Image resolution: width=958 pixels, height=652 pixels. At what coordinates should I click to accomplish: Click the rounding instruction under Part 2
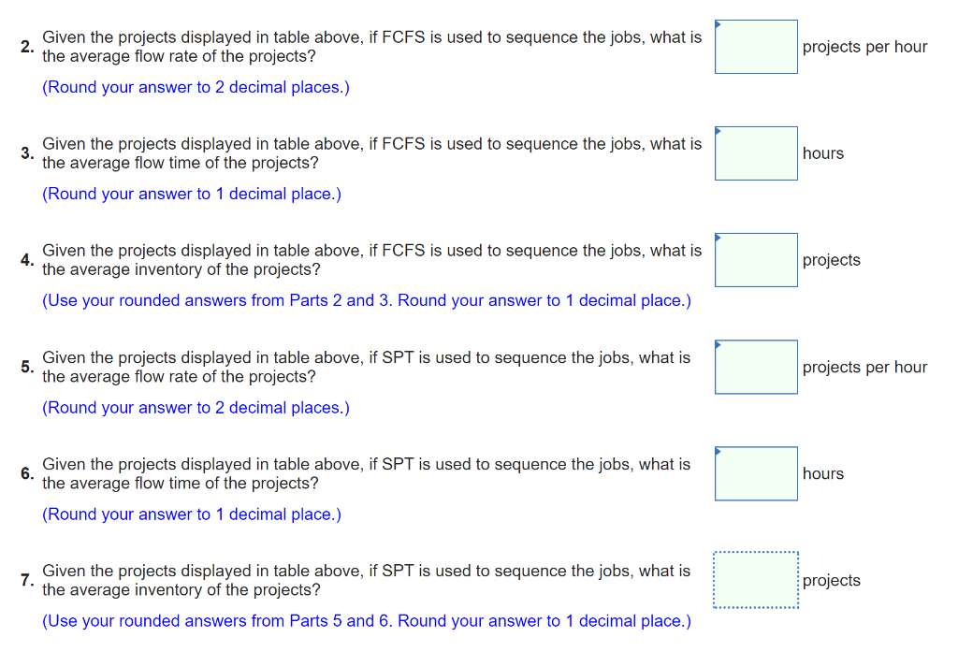(x=196, y=87)
